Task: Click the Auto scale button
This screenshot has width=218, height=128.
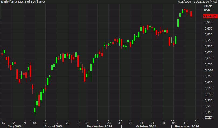Action: click(208, 118)
